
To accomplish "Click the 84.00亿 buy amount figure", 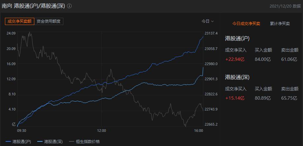I will (x=263, y=60).
